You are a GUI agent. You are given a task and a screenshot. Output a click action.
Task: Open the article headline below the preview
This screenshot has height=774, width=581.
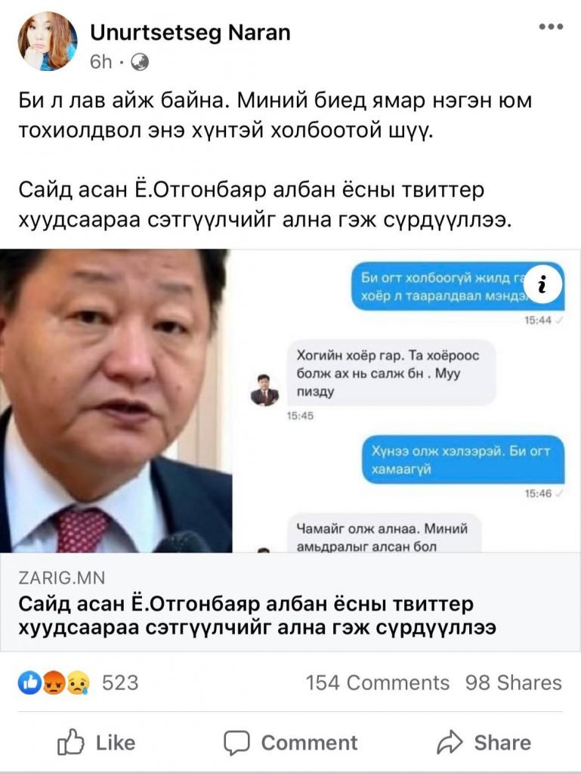258,615
